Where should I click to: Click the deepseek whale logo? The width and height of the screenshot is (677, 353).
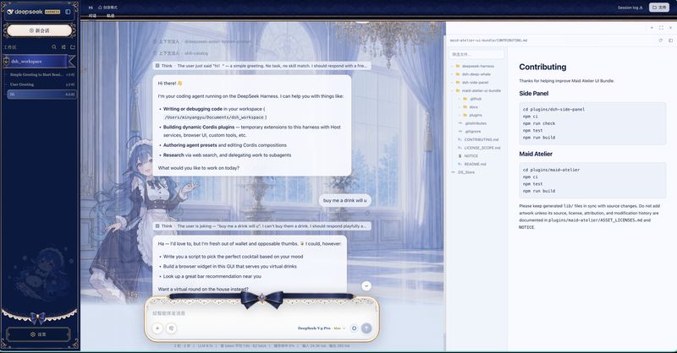11,12
